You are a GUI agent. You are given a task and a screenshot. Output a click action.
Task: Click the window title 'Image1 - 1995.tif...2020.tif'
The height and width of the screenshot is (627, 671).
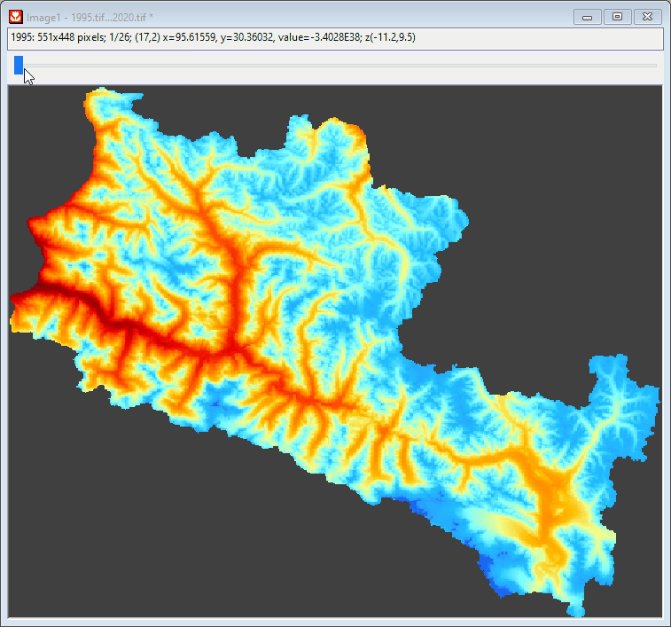[x=90, y=16]
